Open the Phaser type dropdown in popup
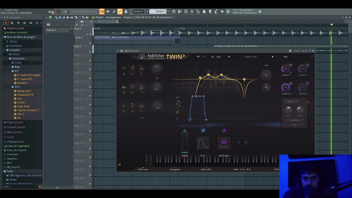Screen dimensions: 352x198 (291, 102)
